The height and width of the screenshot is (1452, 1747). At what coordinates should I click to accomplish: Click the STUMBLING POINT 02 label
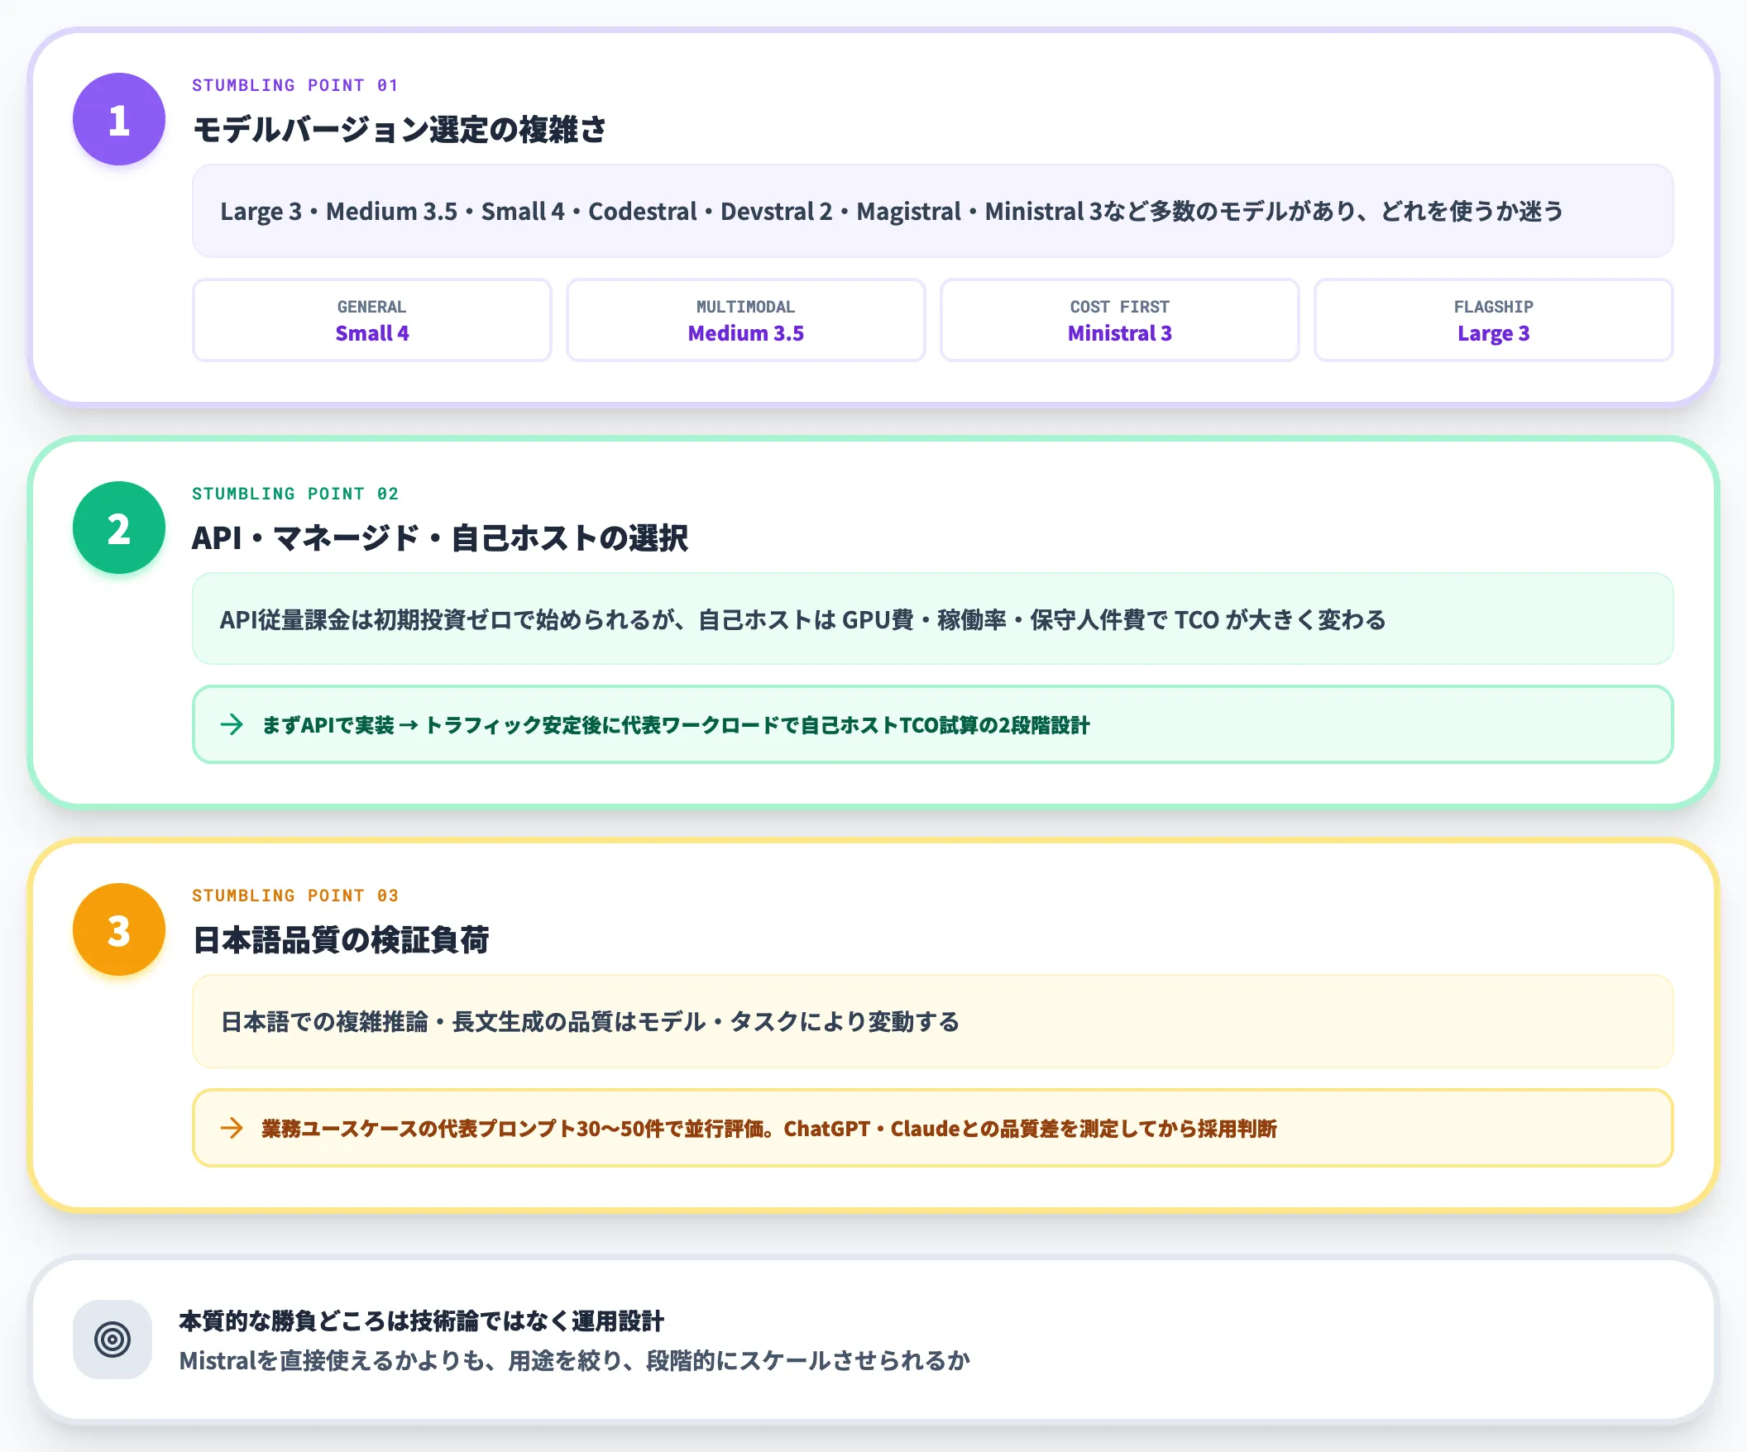tap(295, 493)
